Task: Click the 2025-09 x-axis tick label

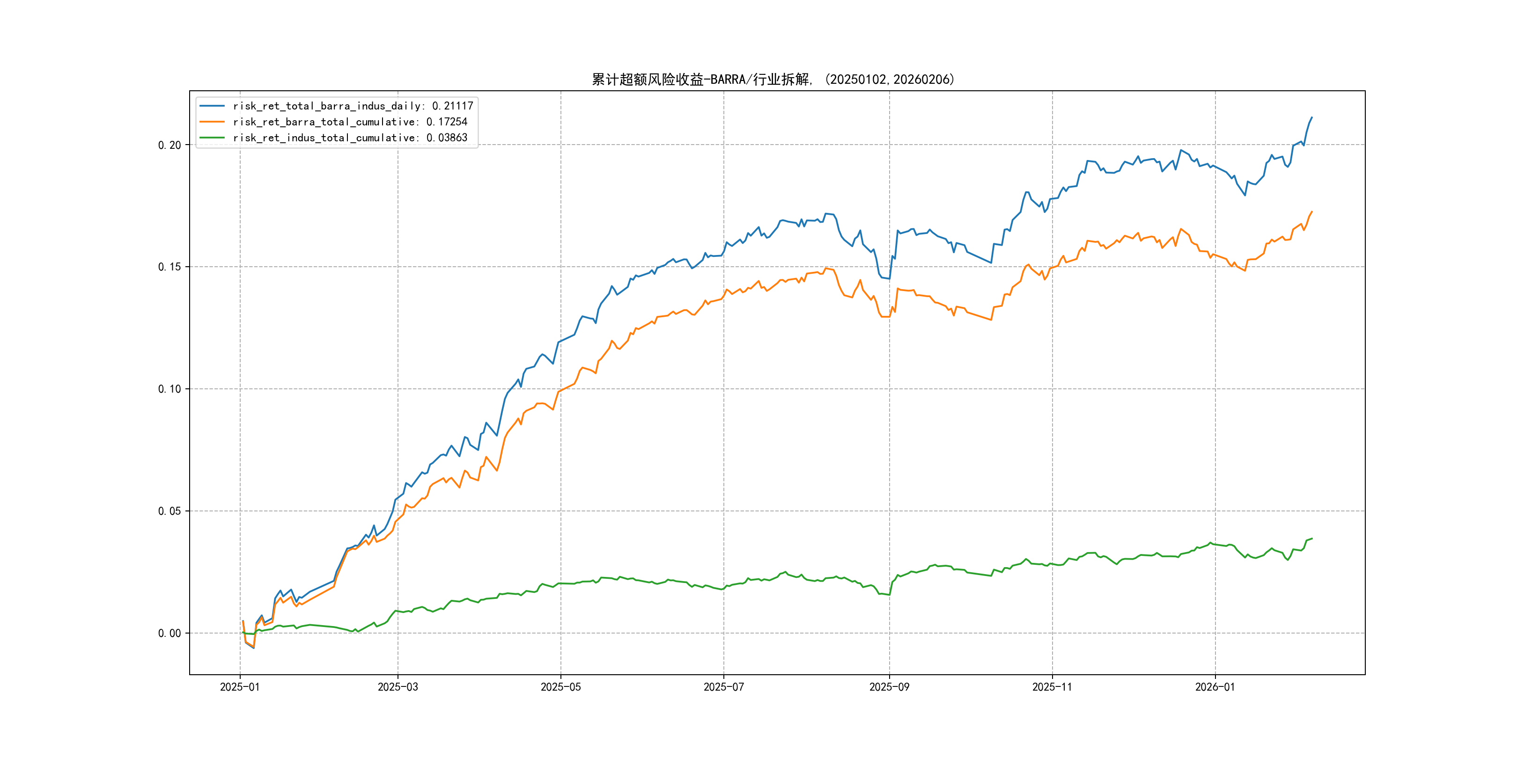Action: click(x=889, y=687)
